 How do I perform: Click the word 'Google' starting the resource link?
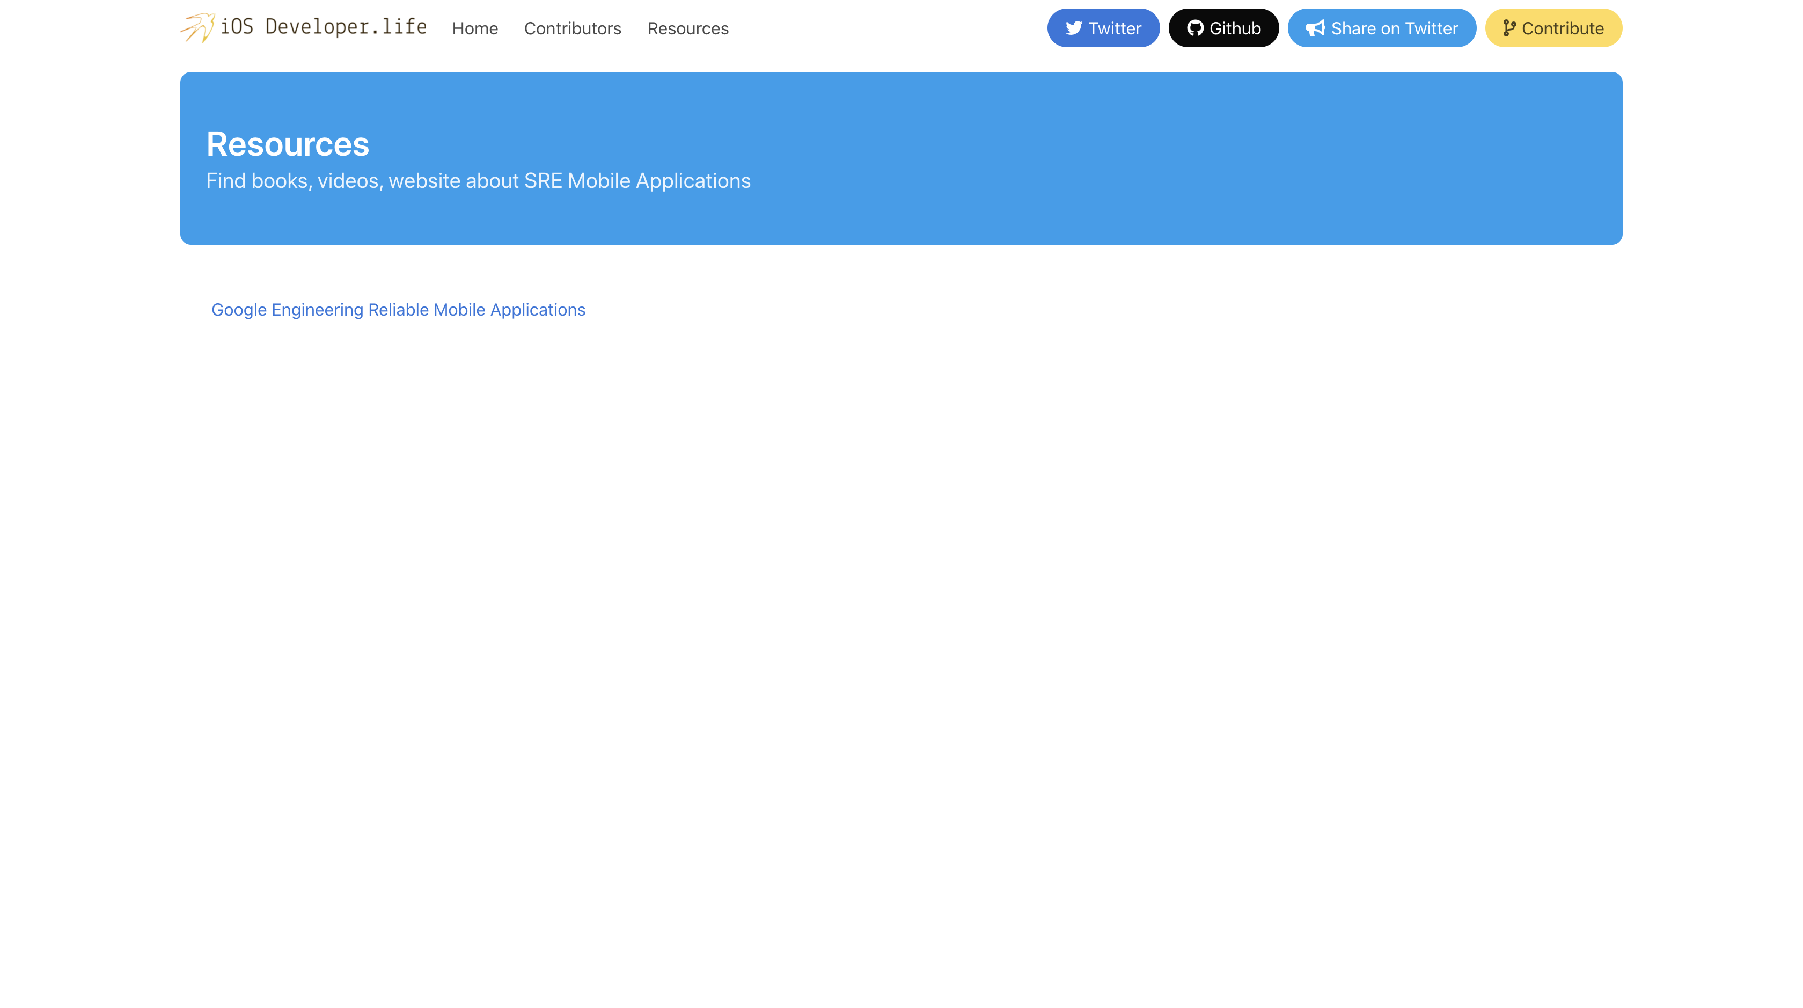[x=239, y=309]
